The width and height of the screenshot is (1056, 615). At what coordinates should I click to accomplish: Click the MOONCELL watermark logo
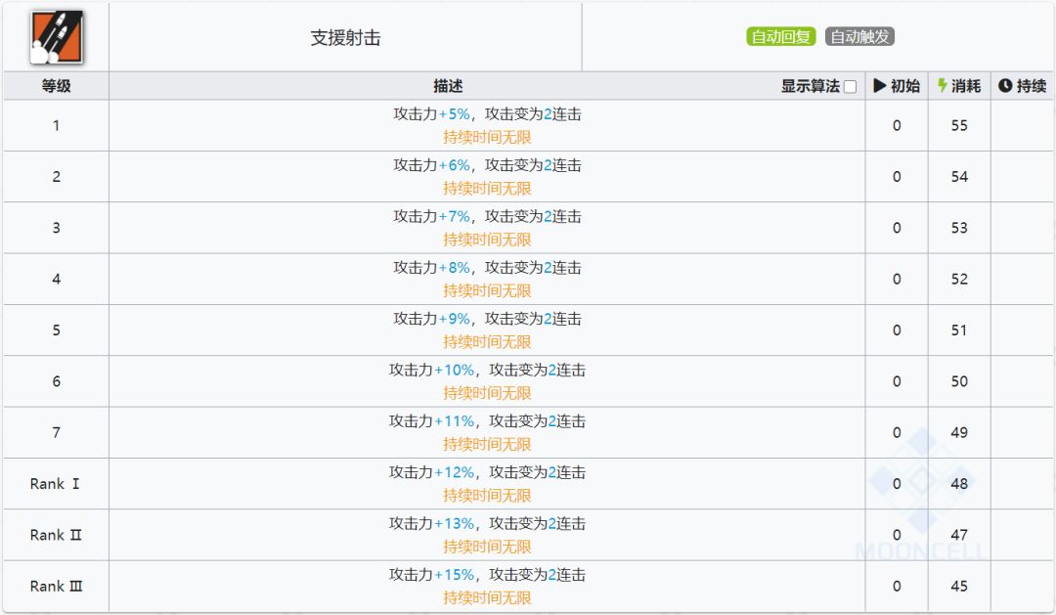(x=920, y=499)
